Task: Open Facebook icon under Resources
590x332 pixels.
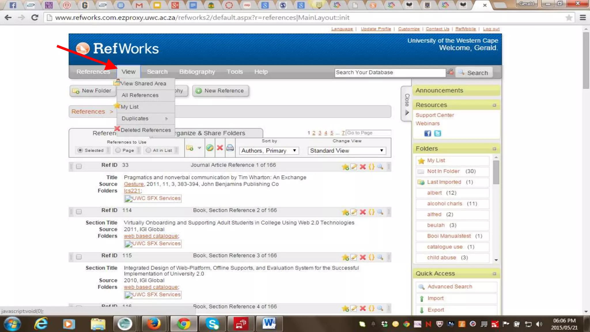Action: 428,133
